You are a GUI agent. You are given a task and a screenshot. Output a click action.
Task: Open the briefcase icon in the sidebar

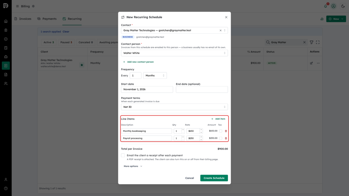[x=6, y=57]
